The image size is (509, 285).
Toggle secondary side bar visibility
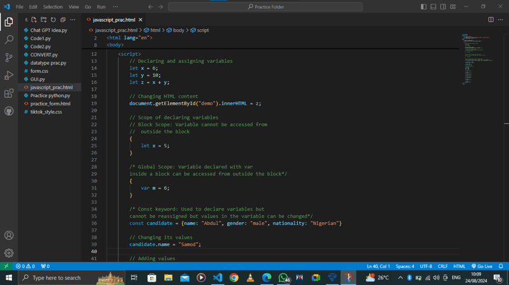443,7
